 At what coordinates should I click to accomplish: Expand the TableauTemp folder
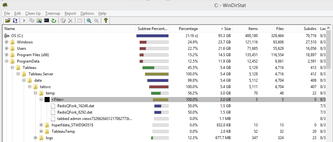41,131
